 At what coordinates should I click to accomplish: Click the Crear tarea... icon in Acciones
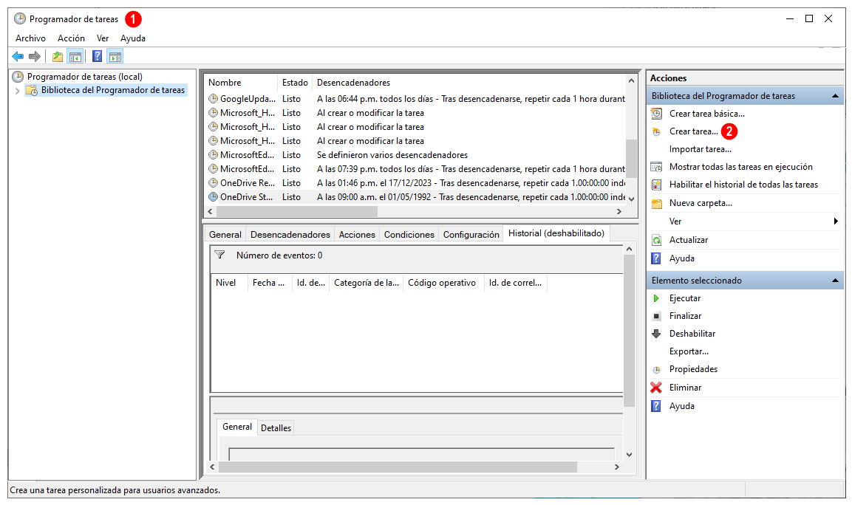[x=656, y=131]
